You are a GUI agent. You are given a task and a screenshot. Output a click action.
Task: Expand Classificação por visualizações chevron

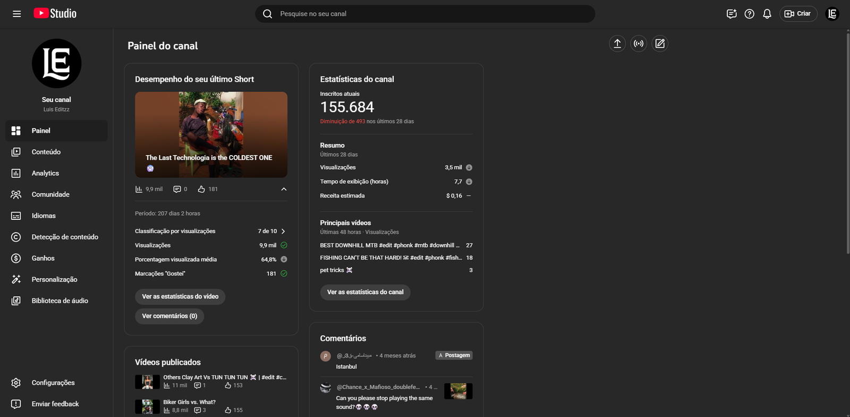point(283,231)
